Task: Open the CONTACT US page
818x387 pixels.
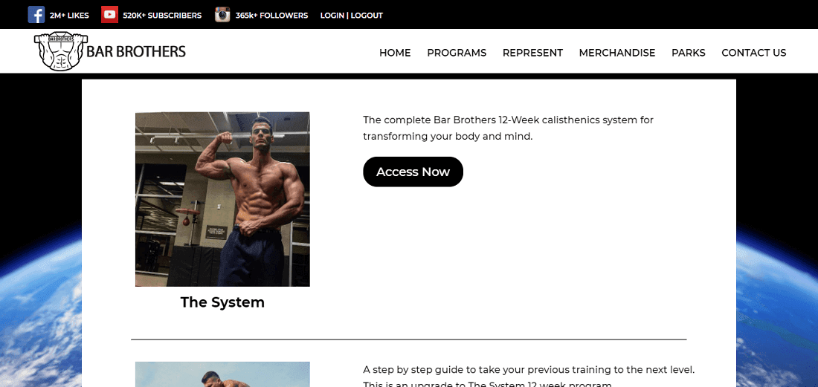Action: pos(753,53)
